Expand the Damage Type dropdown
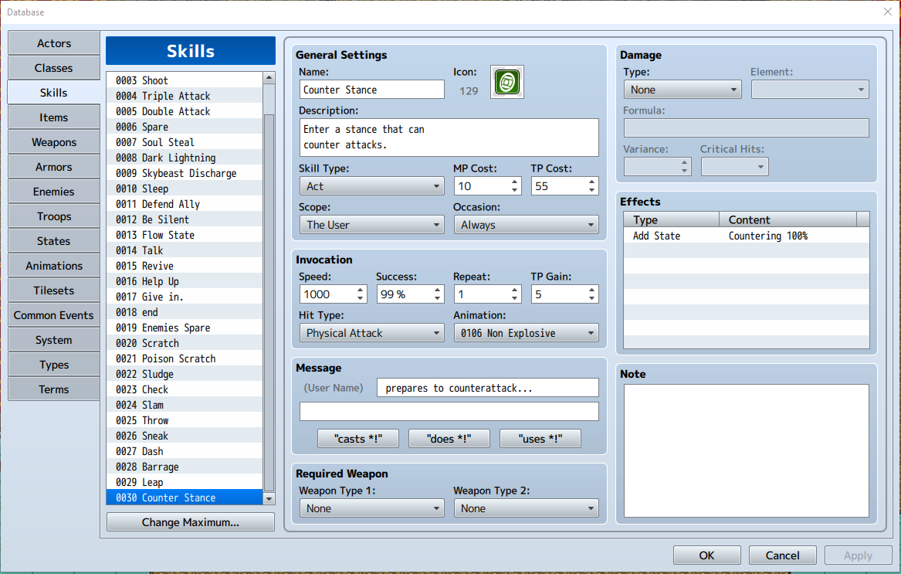901x574 pixels. 683,90
